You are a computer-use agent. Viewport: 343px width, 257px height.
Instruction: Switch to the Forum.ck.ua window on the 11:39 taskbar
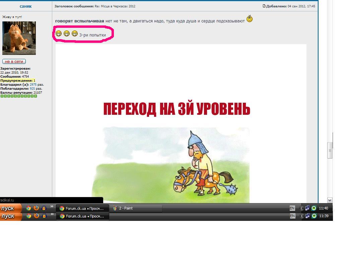(83, 216)
